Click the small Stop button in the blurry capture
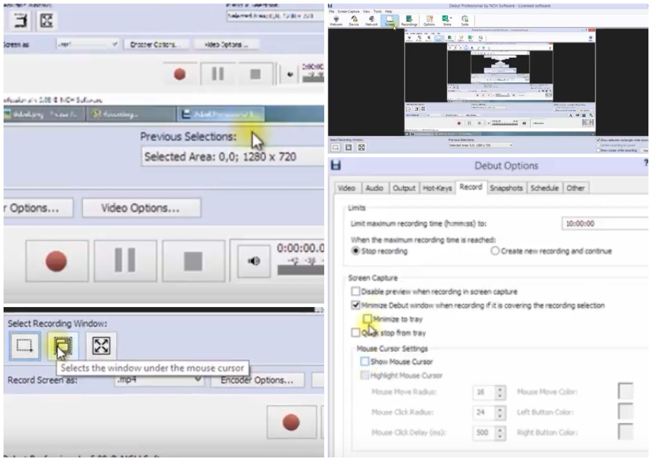652x461 pixels. 255,74
